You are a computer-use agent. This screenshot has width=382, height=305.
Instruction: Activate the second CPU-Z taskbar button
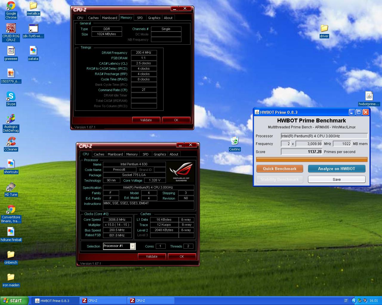pyautogui.click(x=151, y=301)
